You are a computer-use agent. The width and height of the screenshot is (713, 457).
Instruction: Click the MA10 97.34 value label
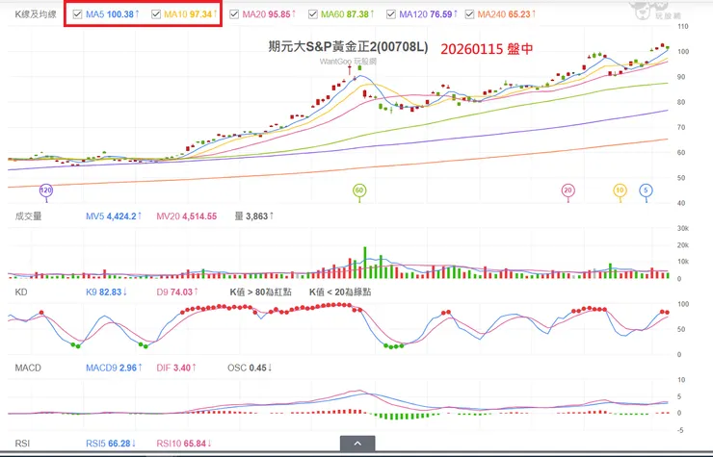191,14
